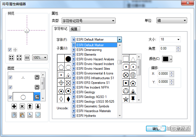Choose ESRI Dimensioning font

[x=95, y=50]
